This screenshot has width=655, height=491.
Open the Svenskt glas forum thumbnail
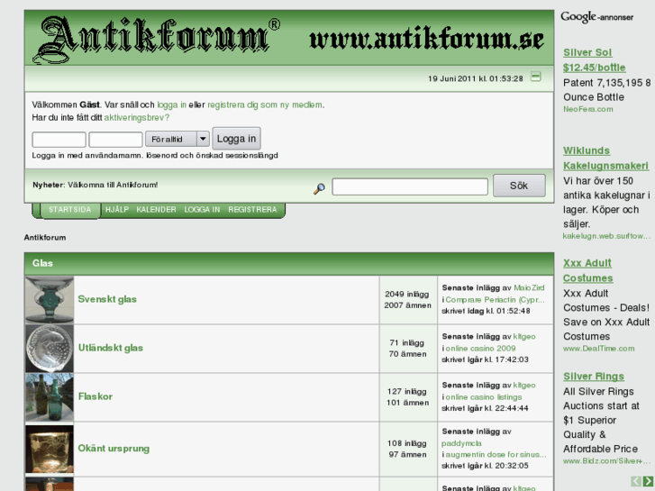pos(50,300)
